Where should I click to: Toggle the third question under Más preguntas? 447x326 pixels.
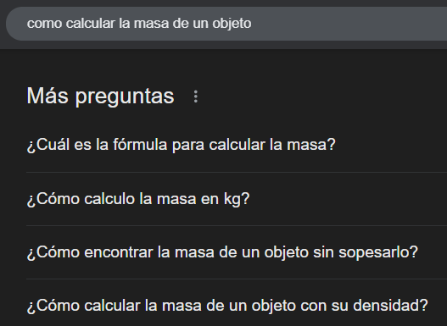[237, 252]
